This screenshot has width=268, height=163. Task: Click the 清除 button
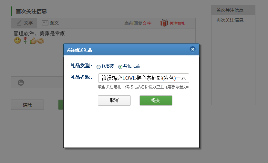[27, 105]
